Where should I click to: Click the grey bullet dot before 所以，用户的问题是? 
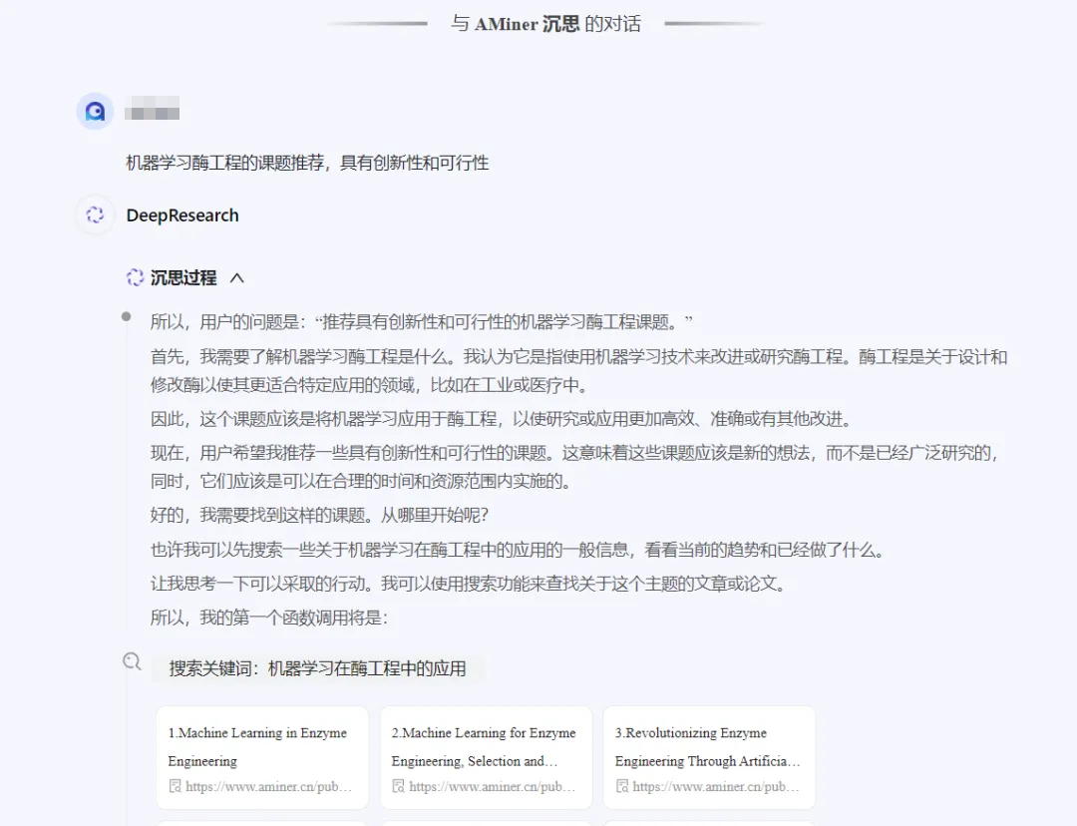126,316
